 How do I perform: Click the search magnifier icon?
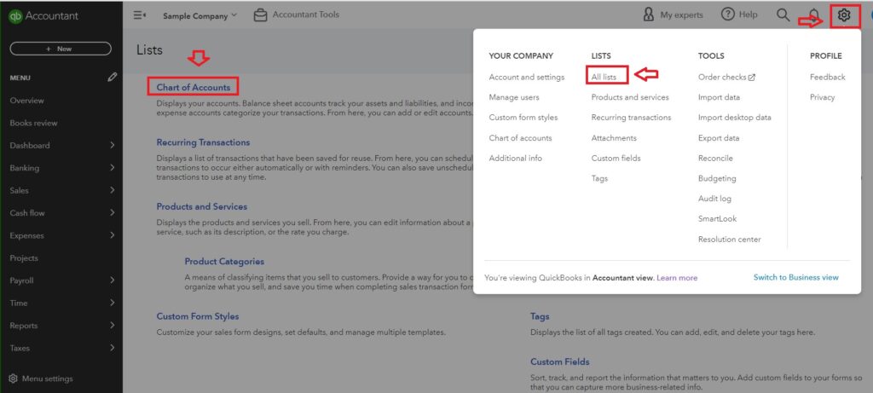(783, 15)
